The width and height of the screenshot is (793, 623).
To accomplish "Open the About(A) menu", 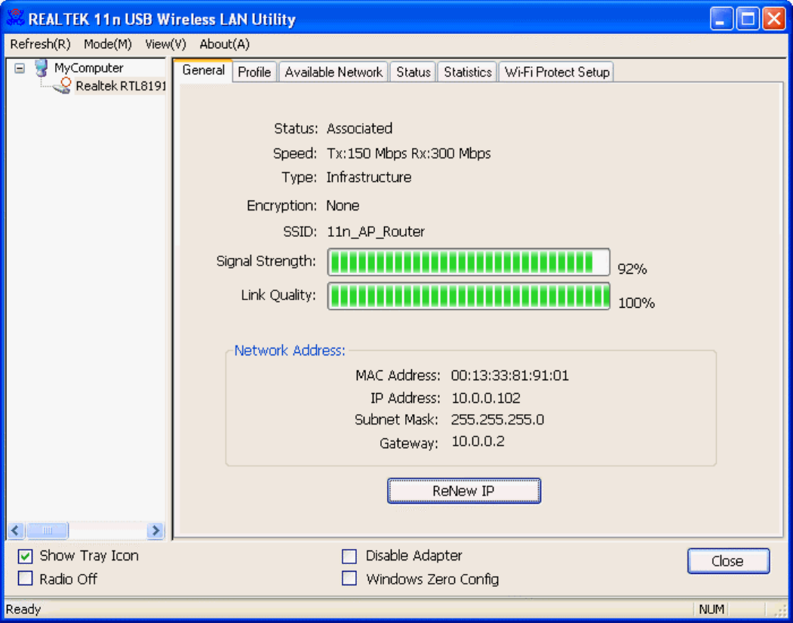I will (225, 44).
